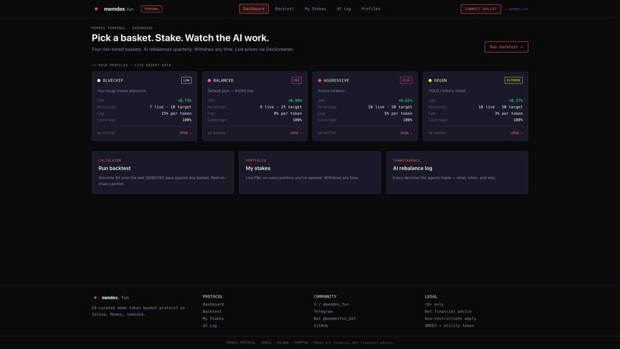Open the Backtest tab in top navigation
The image size is (620, 349).
(x=285, y=9)
